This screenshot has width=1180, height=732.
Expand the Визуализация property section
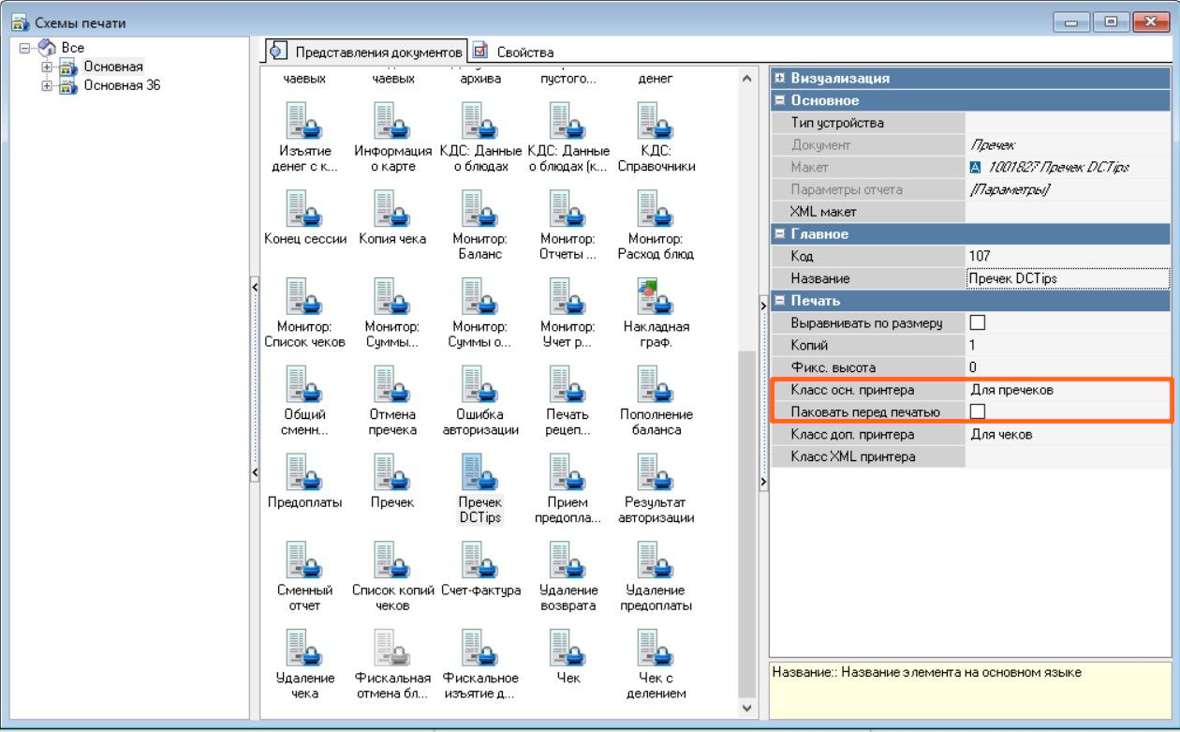coord(779,79)
